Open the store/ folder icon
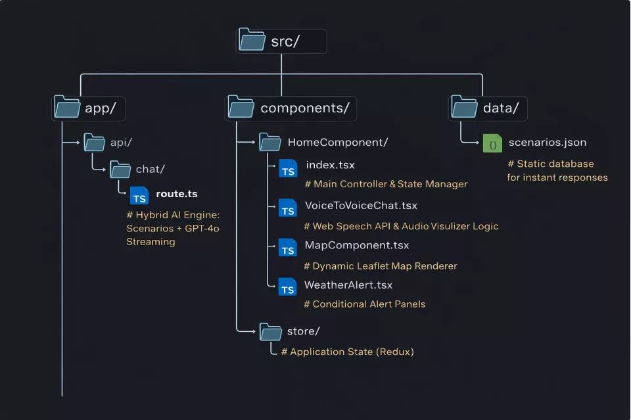Viewport: 631px width, 420px height. pyautogui.click(x=269, y=331)
